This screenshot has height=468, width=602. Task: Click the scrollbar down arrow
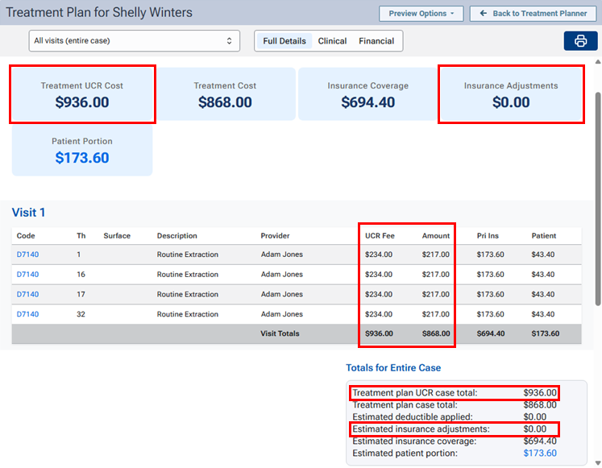tap(597, 462)
